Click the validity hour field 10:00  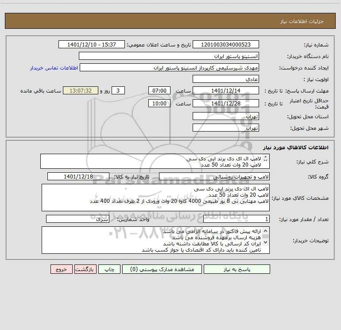point(159,103)
